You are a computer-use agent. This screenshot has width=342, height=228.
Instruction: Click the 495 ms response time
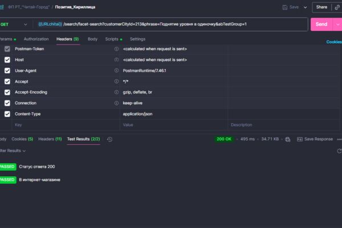click(x=247, y=139)
